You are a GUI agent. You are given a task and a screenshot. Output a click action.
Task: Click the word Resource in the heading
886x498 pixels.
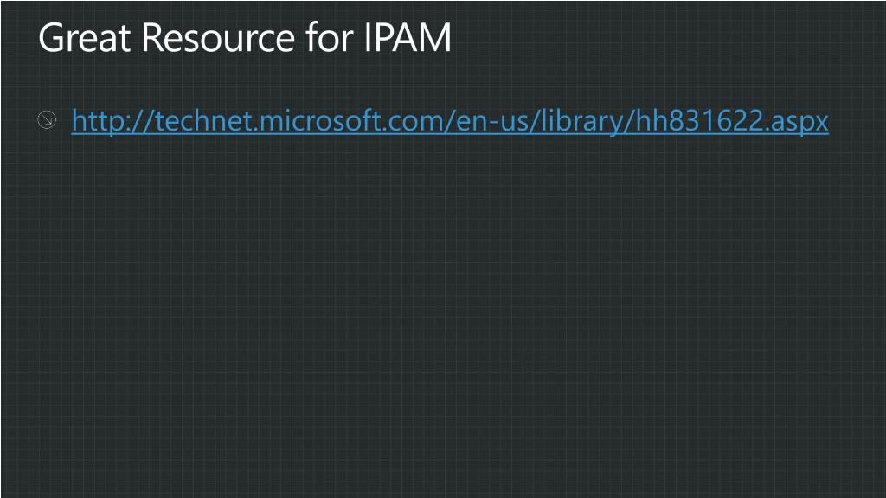click(218, 37)
